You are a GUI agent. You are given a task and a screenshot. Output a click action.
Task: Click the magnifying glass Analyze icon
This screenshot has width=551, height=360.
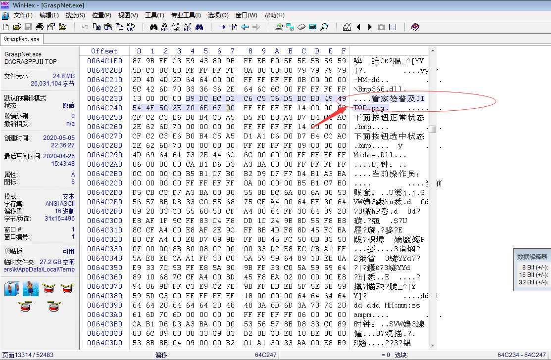coord(324,27)
